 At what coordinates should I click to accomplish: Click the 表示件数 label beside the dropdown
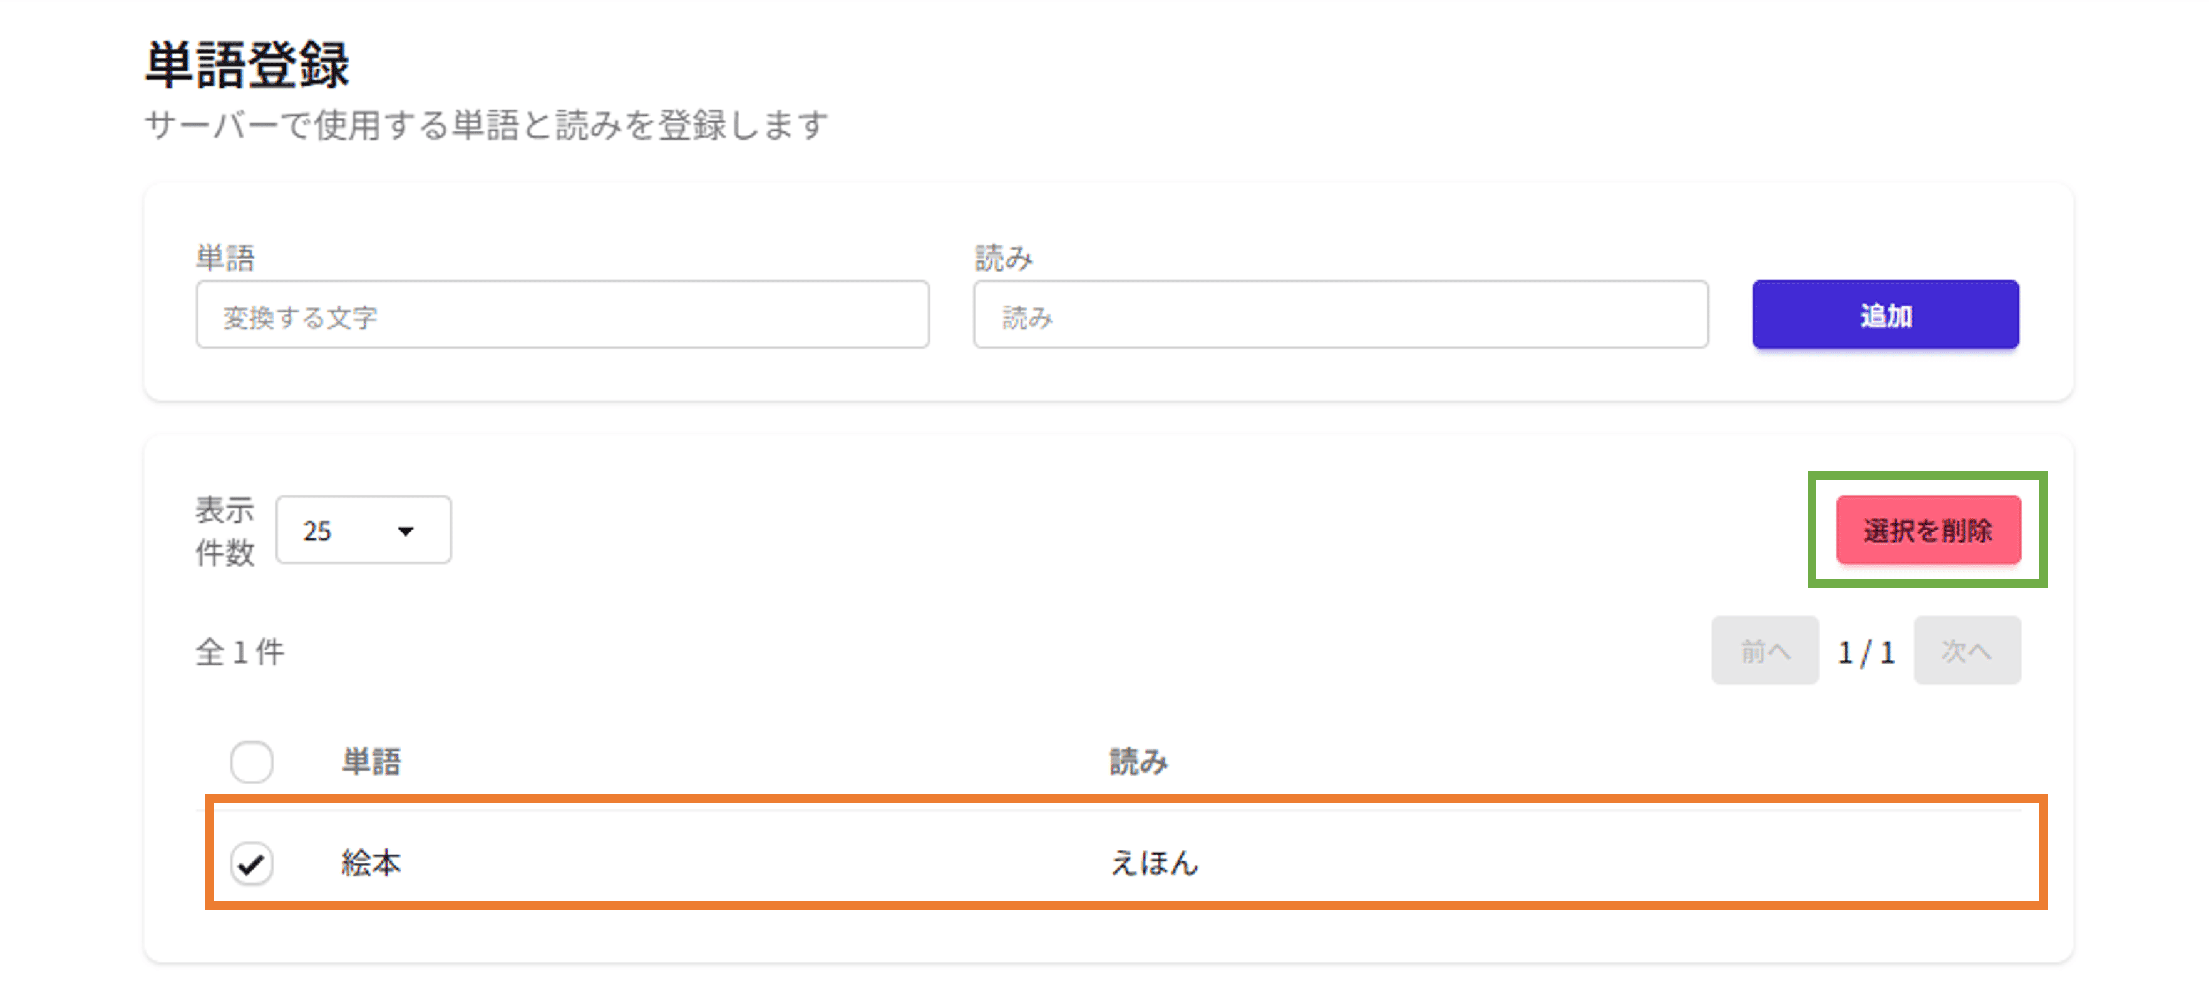[x=225, y=531]
